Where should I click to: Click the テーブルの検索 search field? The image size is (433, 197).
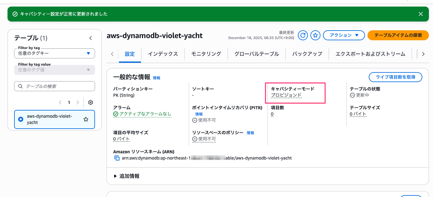click(x=54, y=86)
